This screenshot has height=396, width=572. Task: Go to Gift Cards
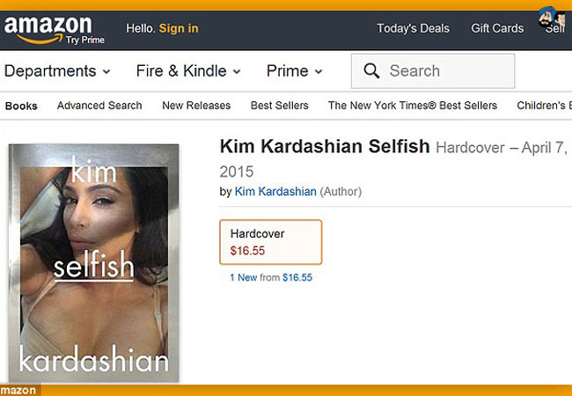[497, 28]
